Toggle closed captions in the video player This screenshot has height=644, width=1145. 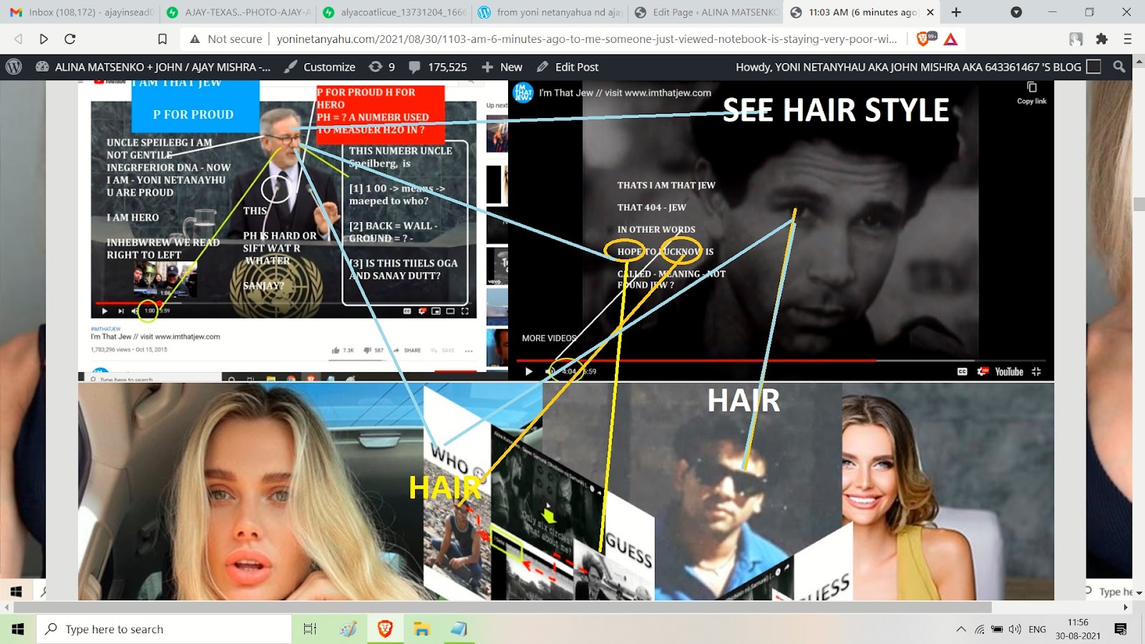point(963,371)
